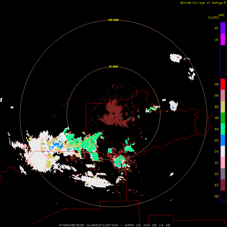Click the pink IC legend swatch

click(x=223, y=163)
